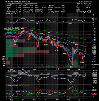Select the 1.710 price annotation

tap(18, 30)
